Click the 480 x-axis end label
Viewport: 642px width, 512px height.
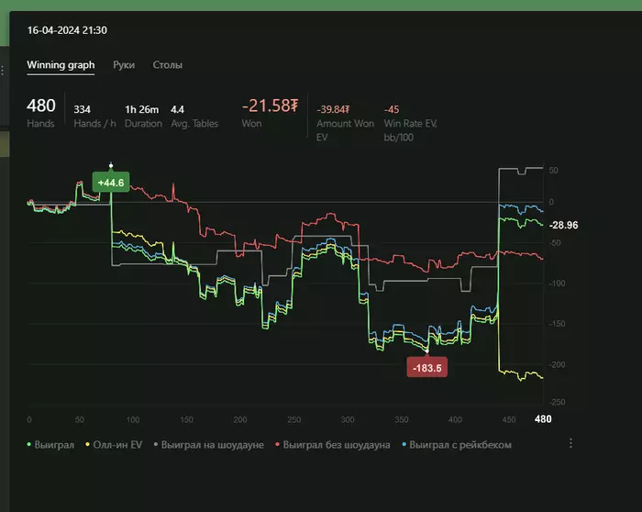tap(543, 419)
